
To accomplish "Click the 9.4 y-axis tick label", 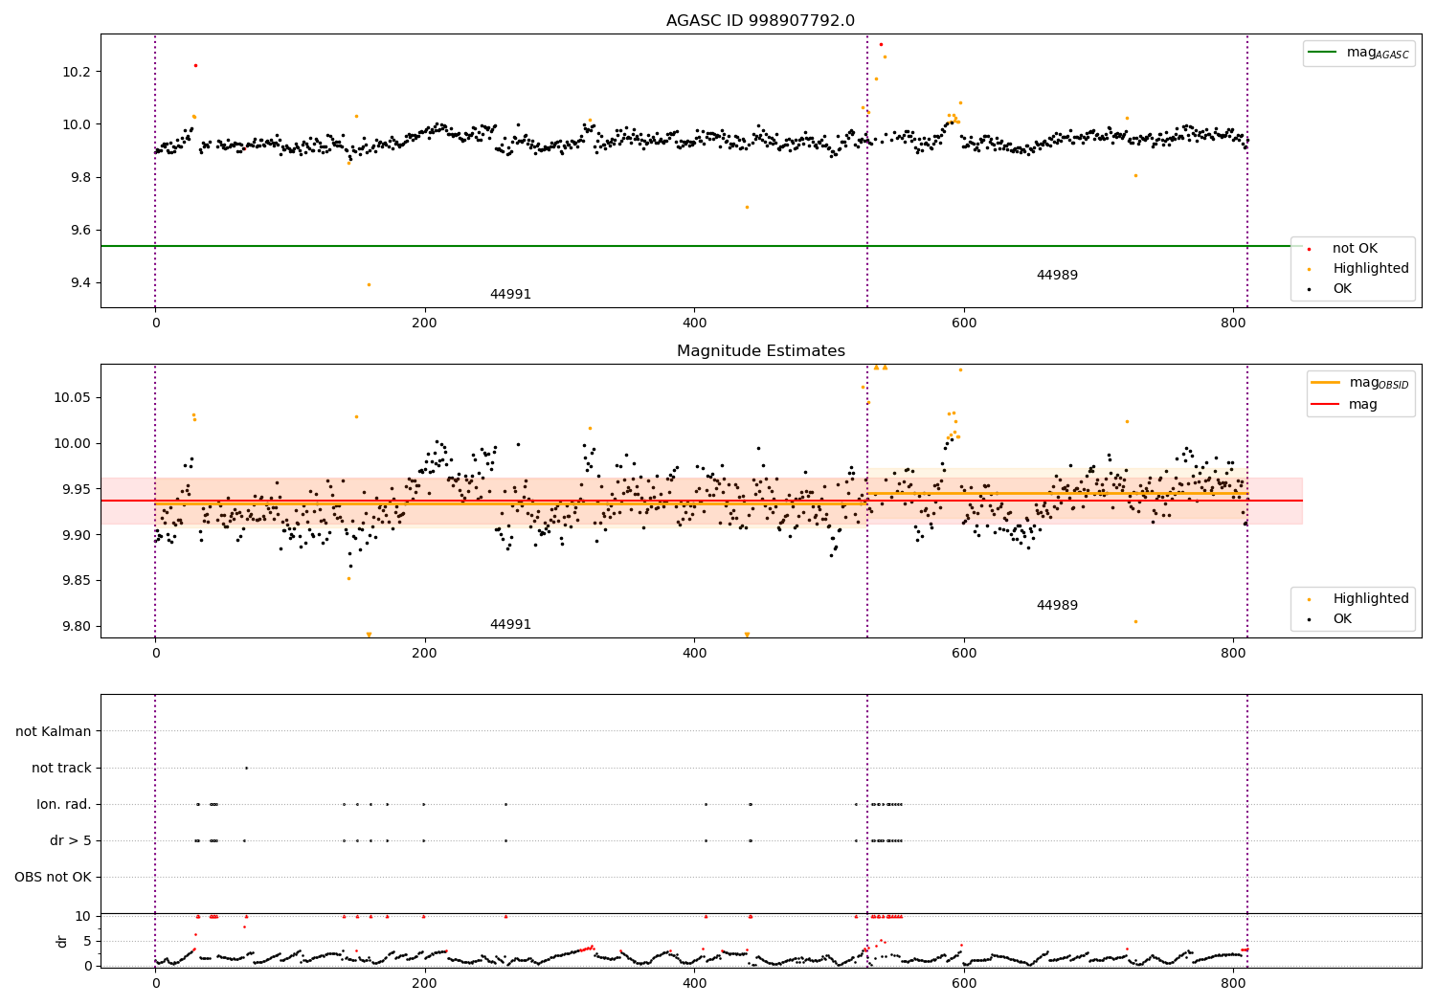I will pos(79,282).
